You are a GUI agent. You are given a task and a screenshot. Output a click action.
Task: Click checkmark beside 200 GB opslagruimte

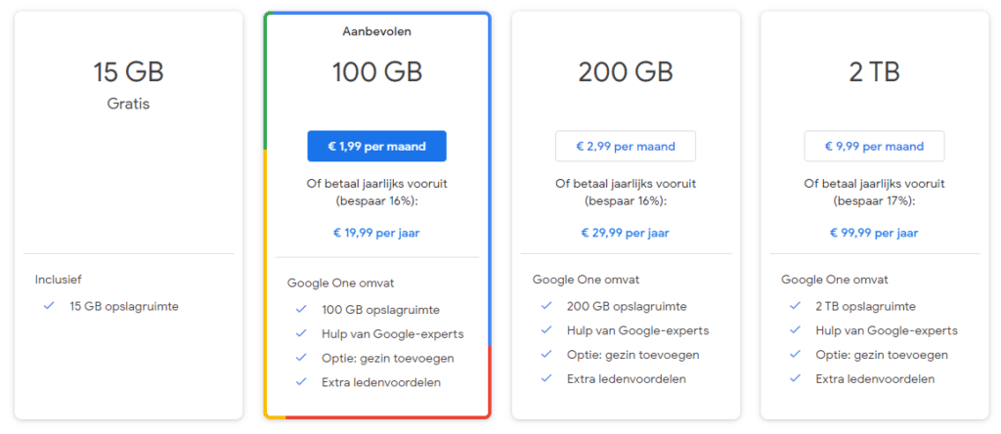(x=545, y=306)
